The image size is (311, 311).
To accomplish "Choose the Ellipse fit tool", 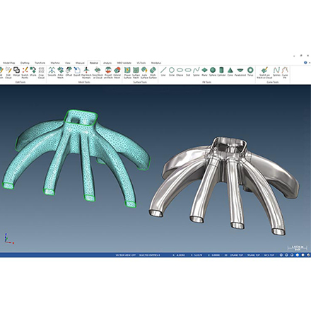I will 180,71.
